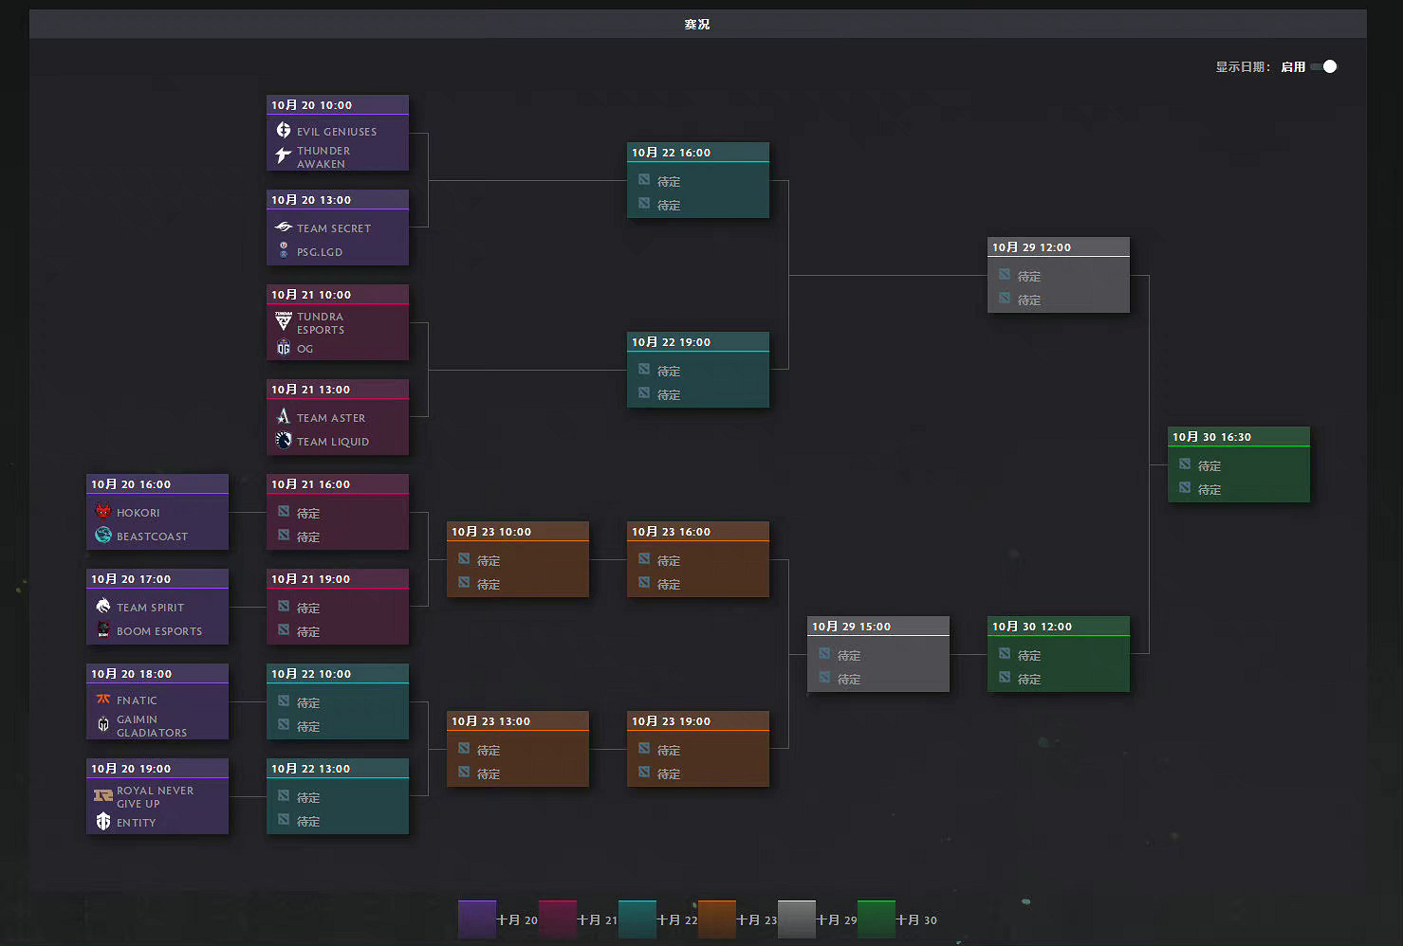Click the Oct 29 15:00 match box

point(877,654)
